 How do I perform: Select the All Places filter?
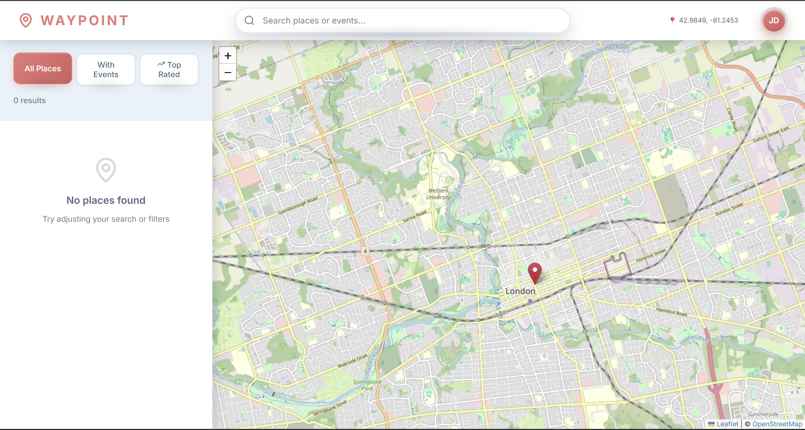coord(43,68)
